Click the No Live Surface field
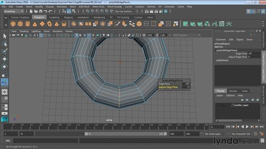 pyautogui.click(x=125, y=11)
